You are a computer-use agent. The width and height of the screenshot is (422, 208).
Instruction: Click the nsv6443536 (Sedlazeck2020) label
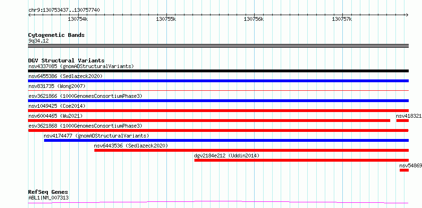click(131, 146)
